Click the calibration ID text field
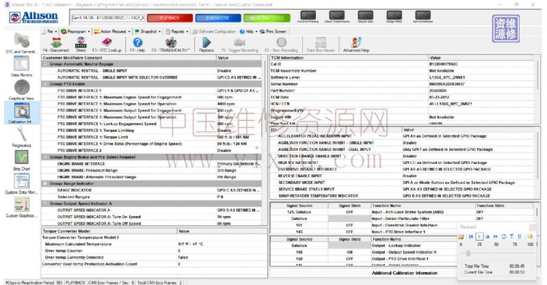 tap(108, 18)
